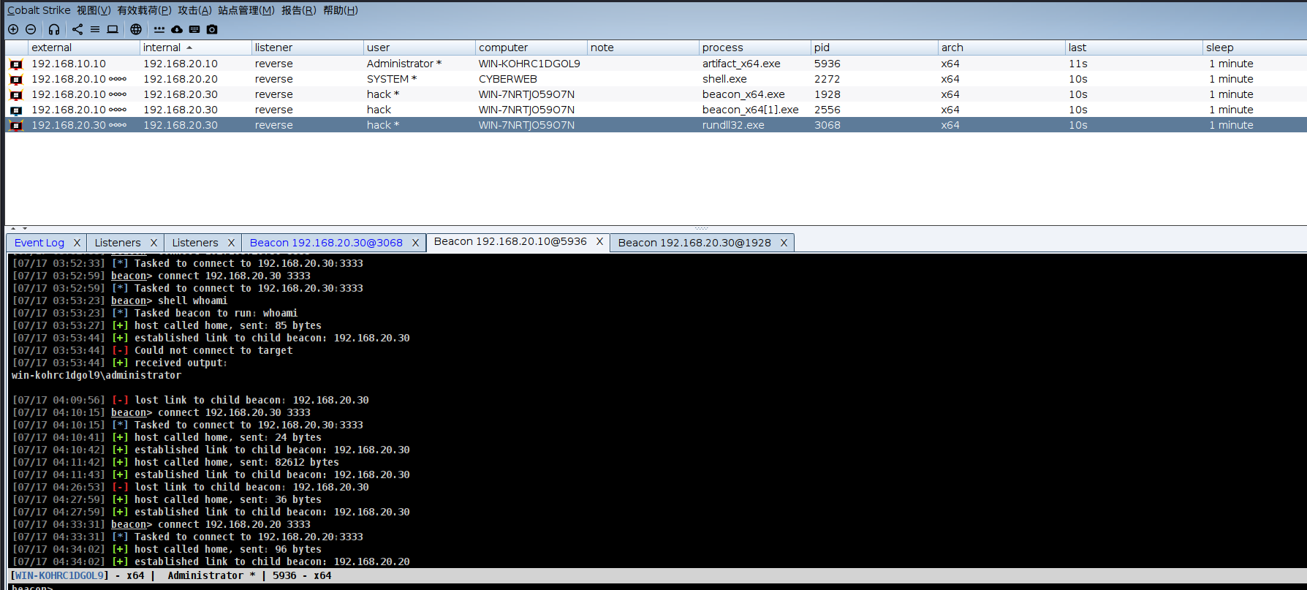Sort by the pid column header
This screenshot has width=1307, height=590.
point(874,48)
